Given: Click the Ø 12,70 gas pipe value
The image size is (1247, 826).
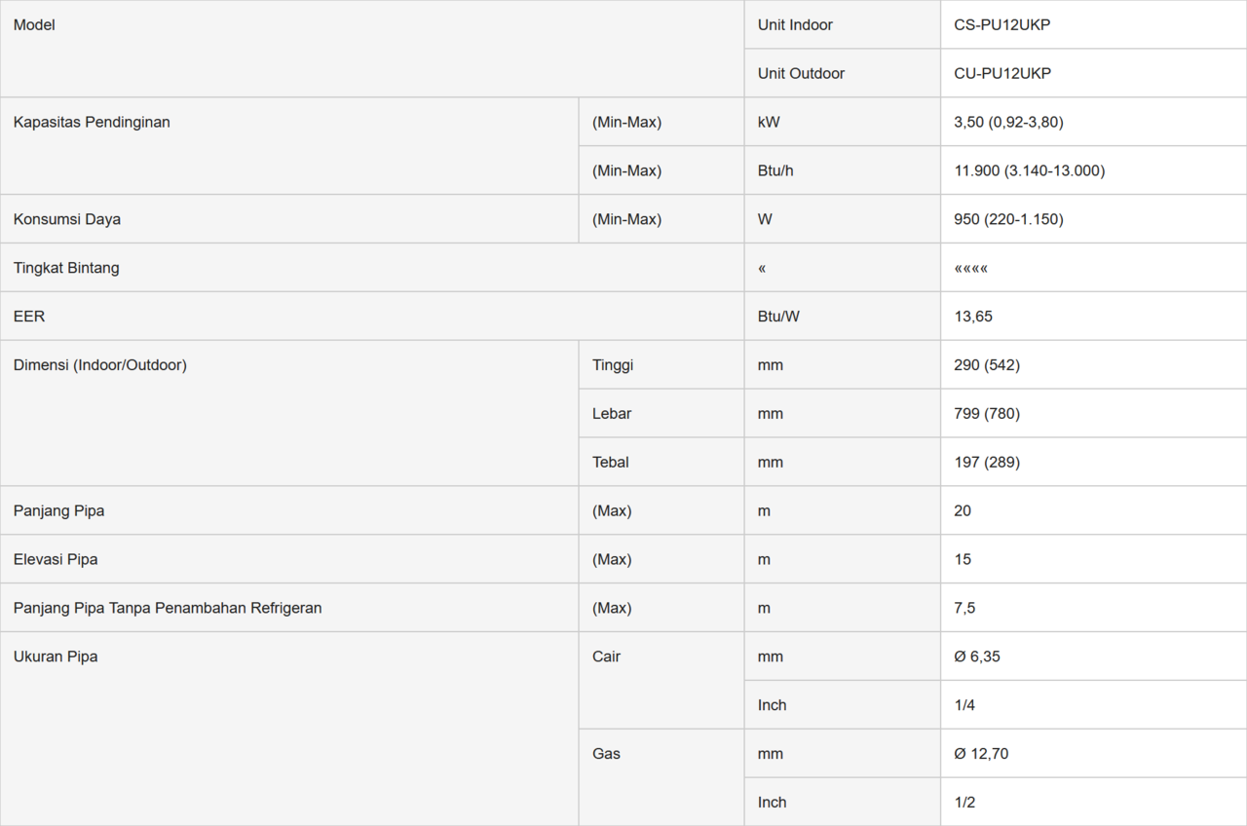Looking at the screenshot, I should point(981,755).
